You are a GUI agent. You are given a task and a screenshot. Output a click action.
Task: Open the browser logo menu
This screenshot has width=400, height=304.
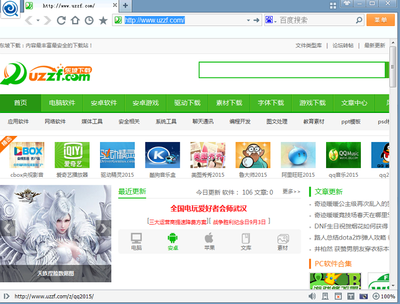click(x=10, y=9)
